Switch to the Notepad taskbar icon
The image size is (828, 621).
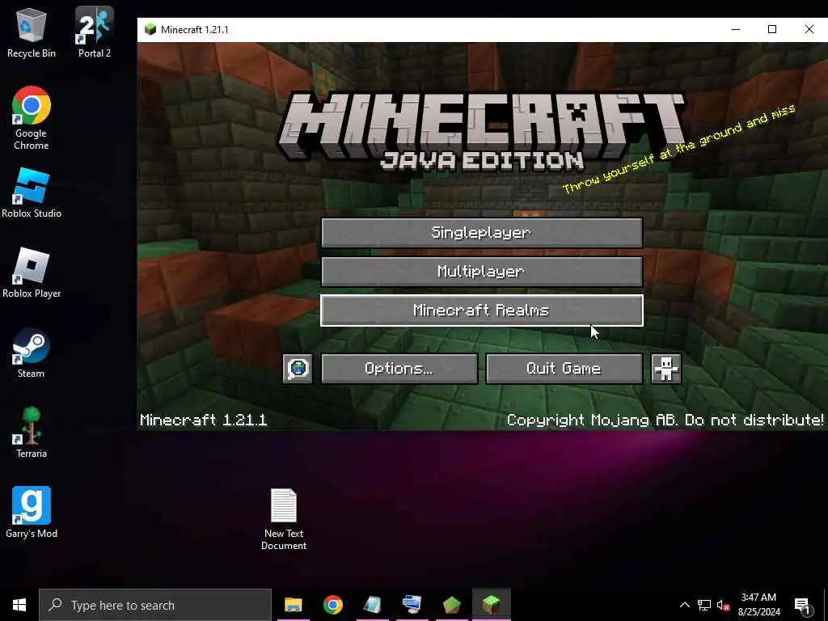tap(372, 605)
